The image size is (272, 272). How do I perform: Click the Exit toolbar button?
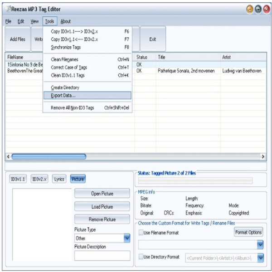153,39
